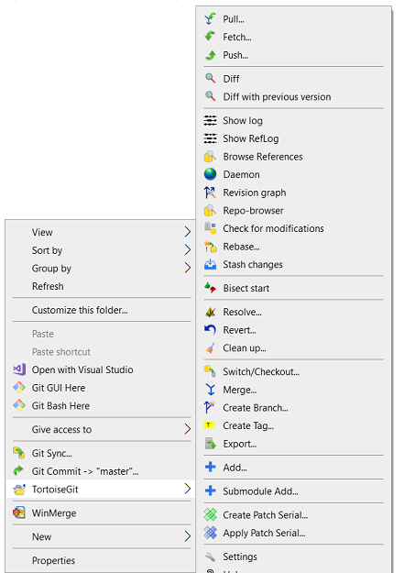Click the magnifier icon for Diff with previous version
The height and width of the screenshot is (573, 404).
210,96
